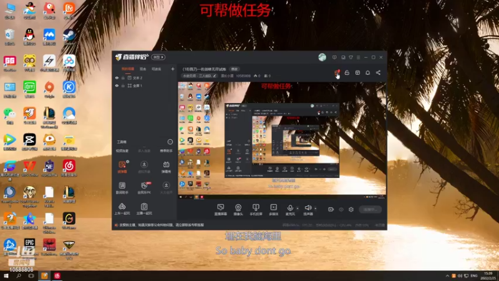Select 榜单助手 in toolbox row
Image resolution: width=499 pixels, height=281 pixels.
[x=166, y=150]
